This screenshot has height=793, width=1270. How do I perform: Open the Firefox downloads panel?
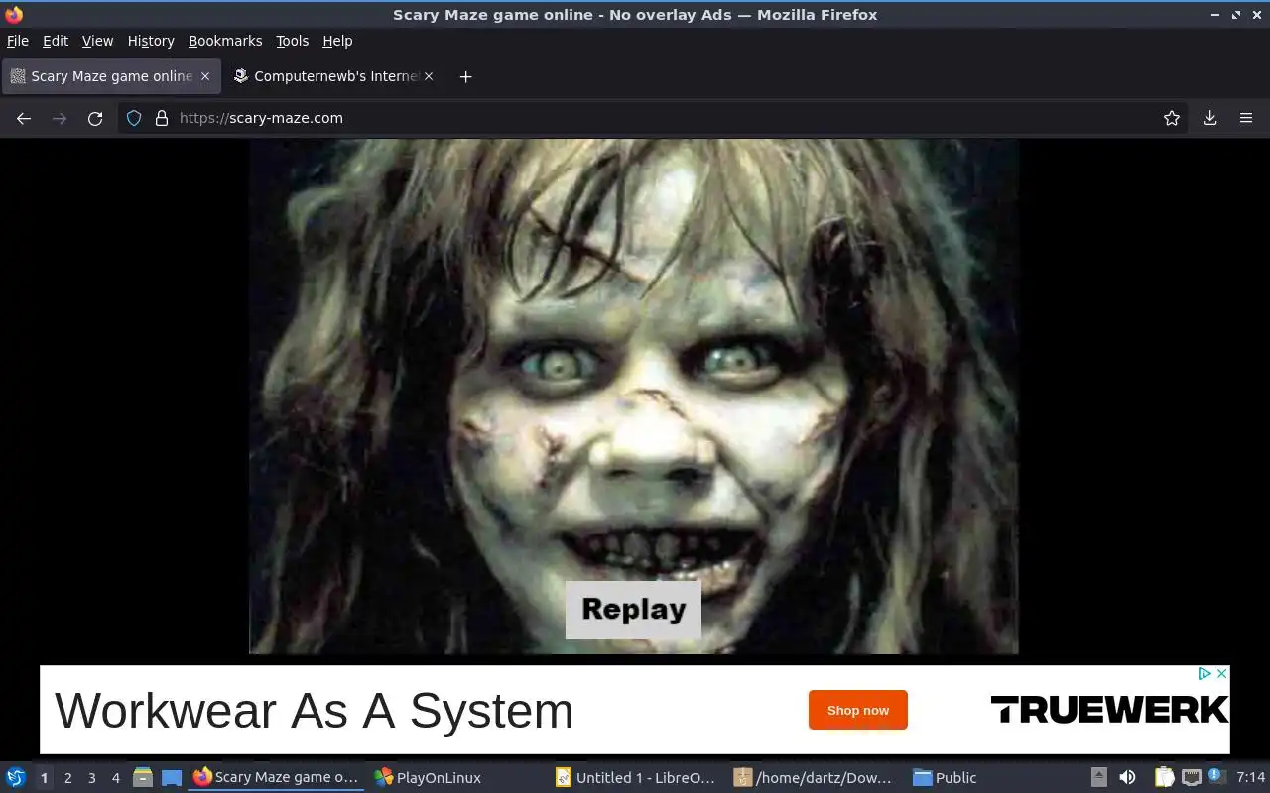[1209, 118]
